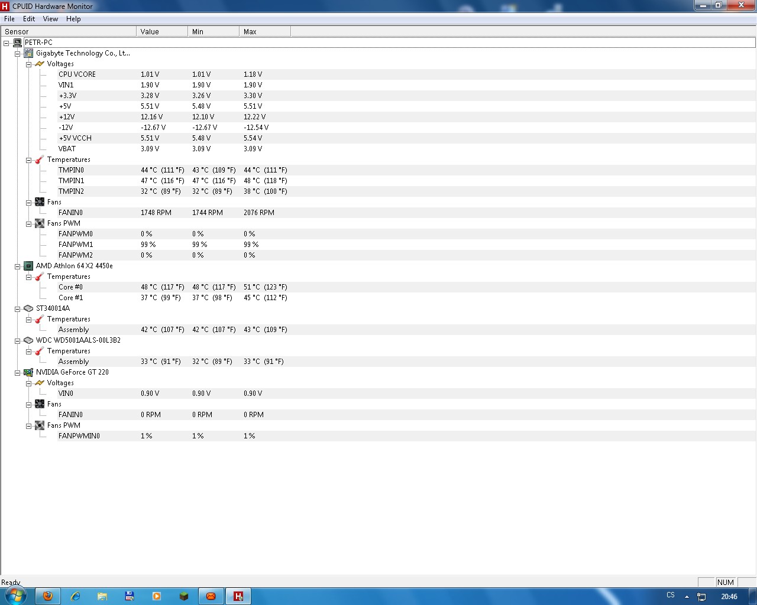Open Windows Explorer folder icon in taskbar
757x605 pixels.
[x=102, y=596]
